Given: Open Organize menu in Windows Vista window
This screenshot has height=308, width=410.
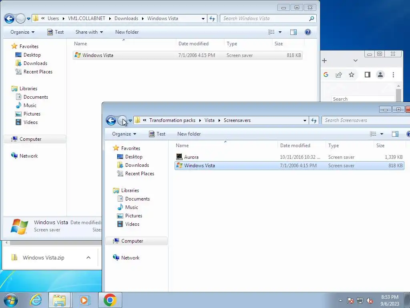Looking at the screenshot, I should (22, 32).
